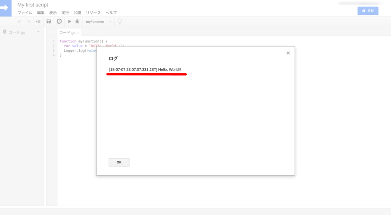The image size is (391, 215).
Task: Click the indent formatting icon
Action: tap(38, 22)
